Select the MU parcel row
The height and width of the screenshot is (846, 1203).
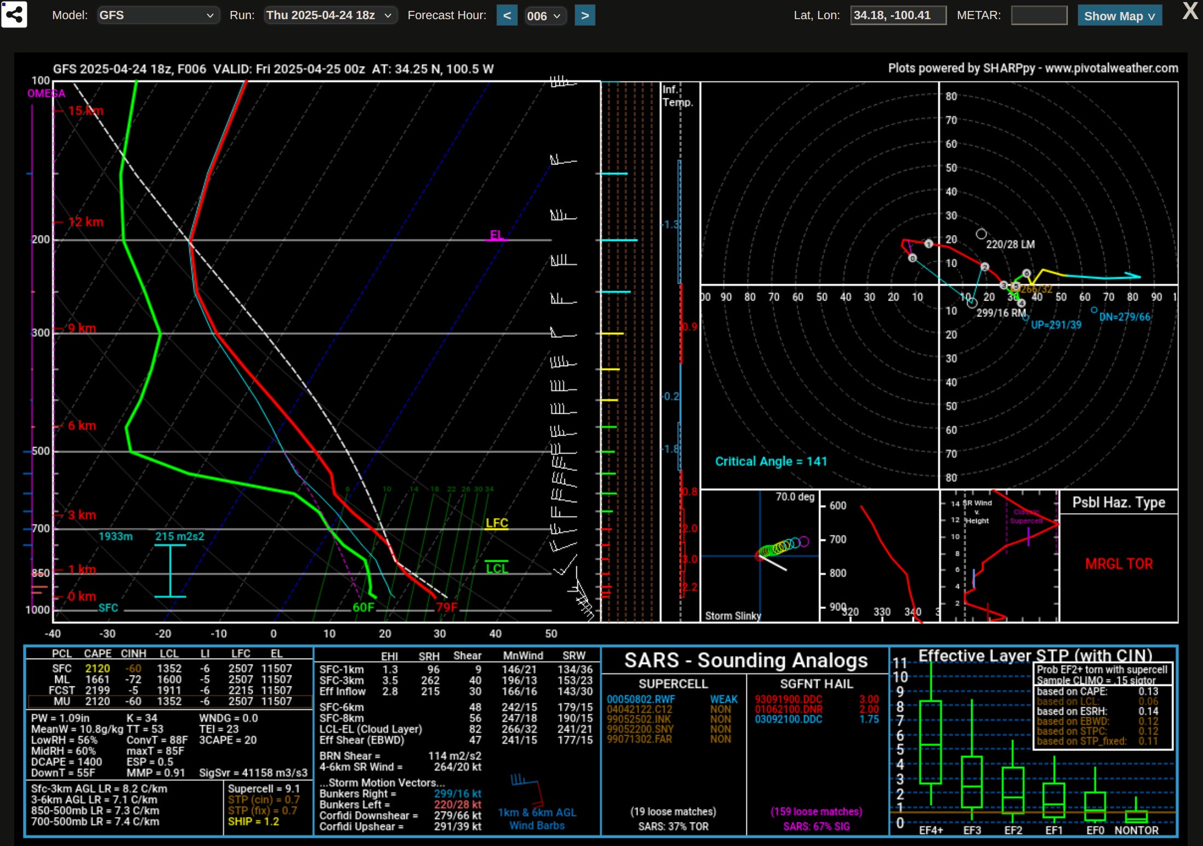[x=170, y=701]
